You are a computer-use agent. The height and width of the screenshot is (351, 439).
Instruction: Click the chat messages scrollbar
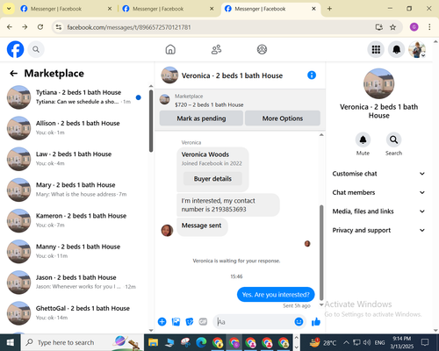coord(321,252)
